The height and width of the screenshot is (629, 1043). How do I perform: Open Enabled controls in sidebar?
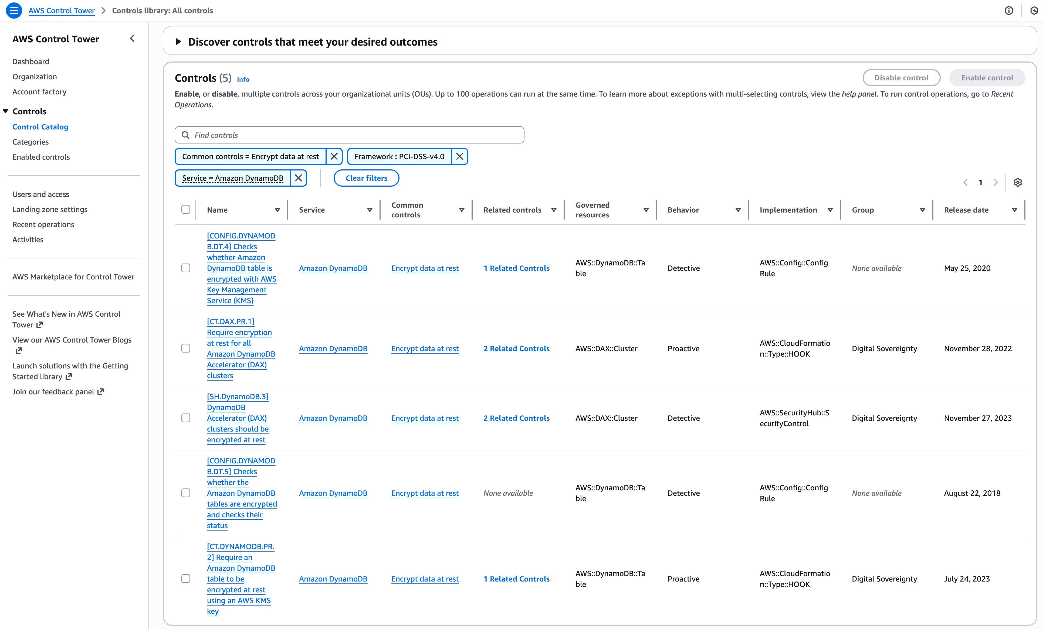41,157
